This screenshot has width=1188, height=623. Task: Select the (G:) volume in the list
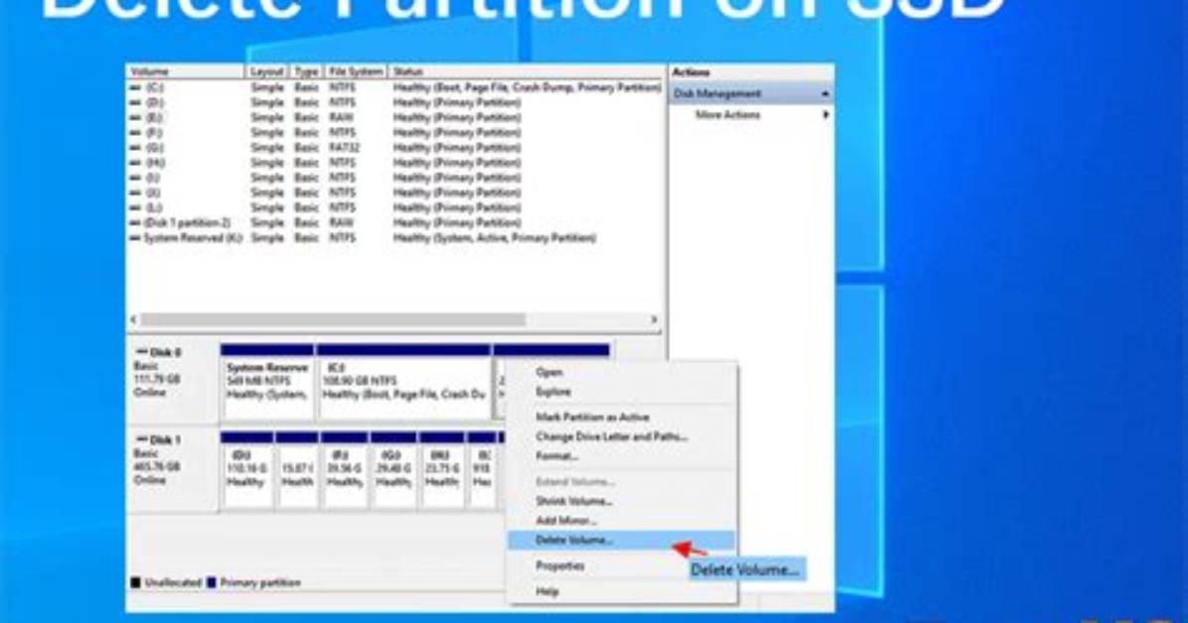(x=394, y=148)
